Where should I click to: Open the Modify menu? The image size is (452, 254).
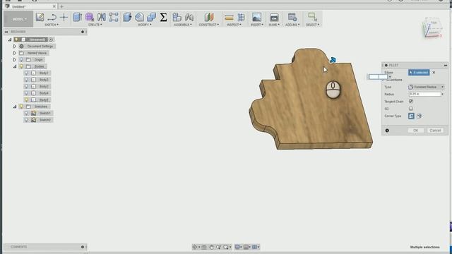(x=145, y=25)
